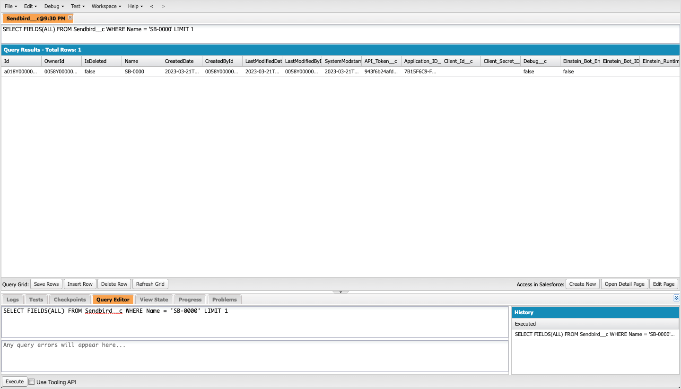
Task: Open the Edit menu
Action: click(x=30, y=6)
